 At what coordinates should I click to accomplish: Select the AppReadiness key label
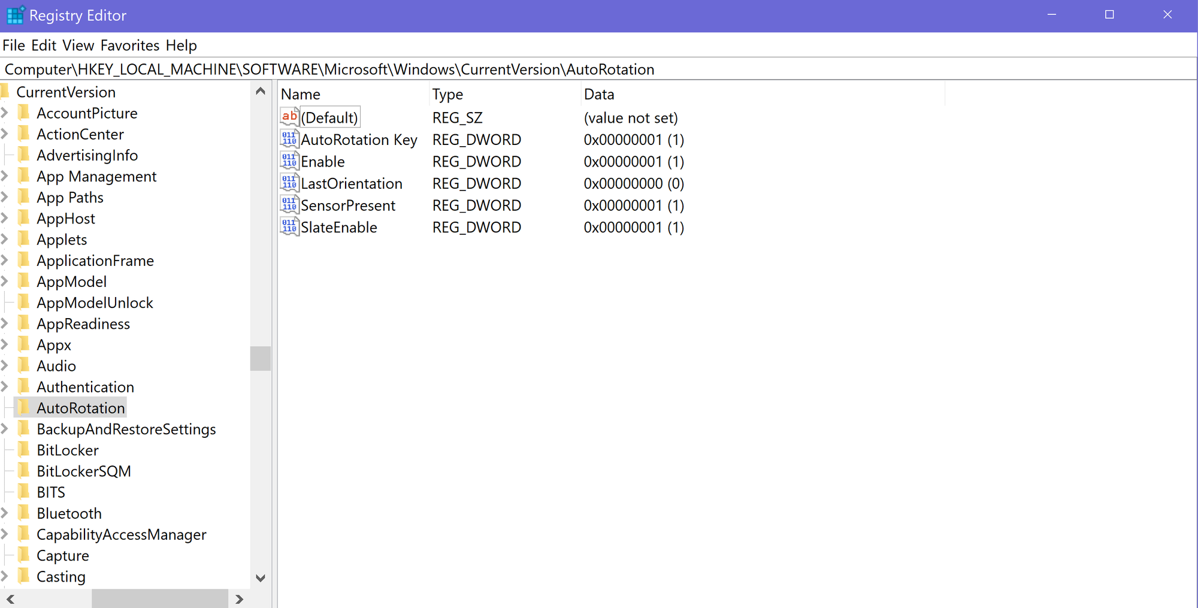click(83, 324)
